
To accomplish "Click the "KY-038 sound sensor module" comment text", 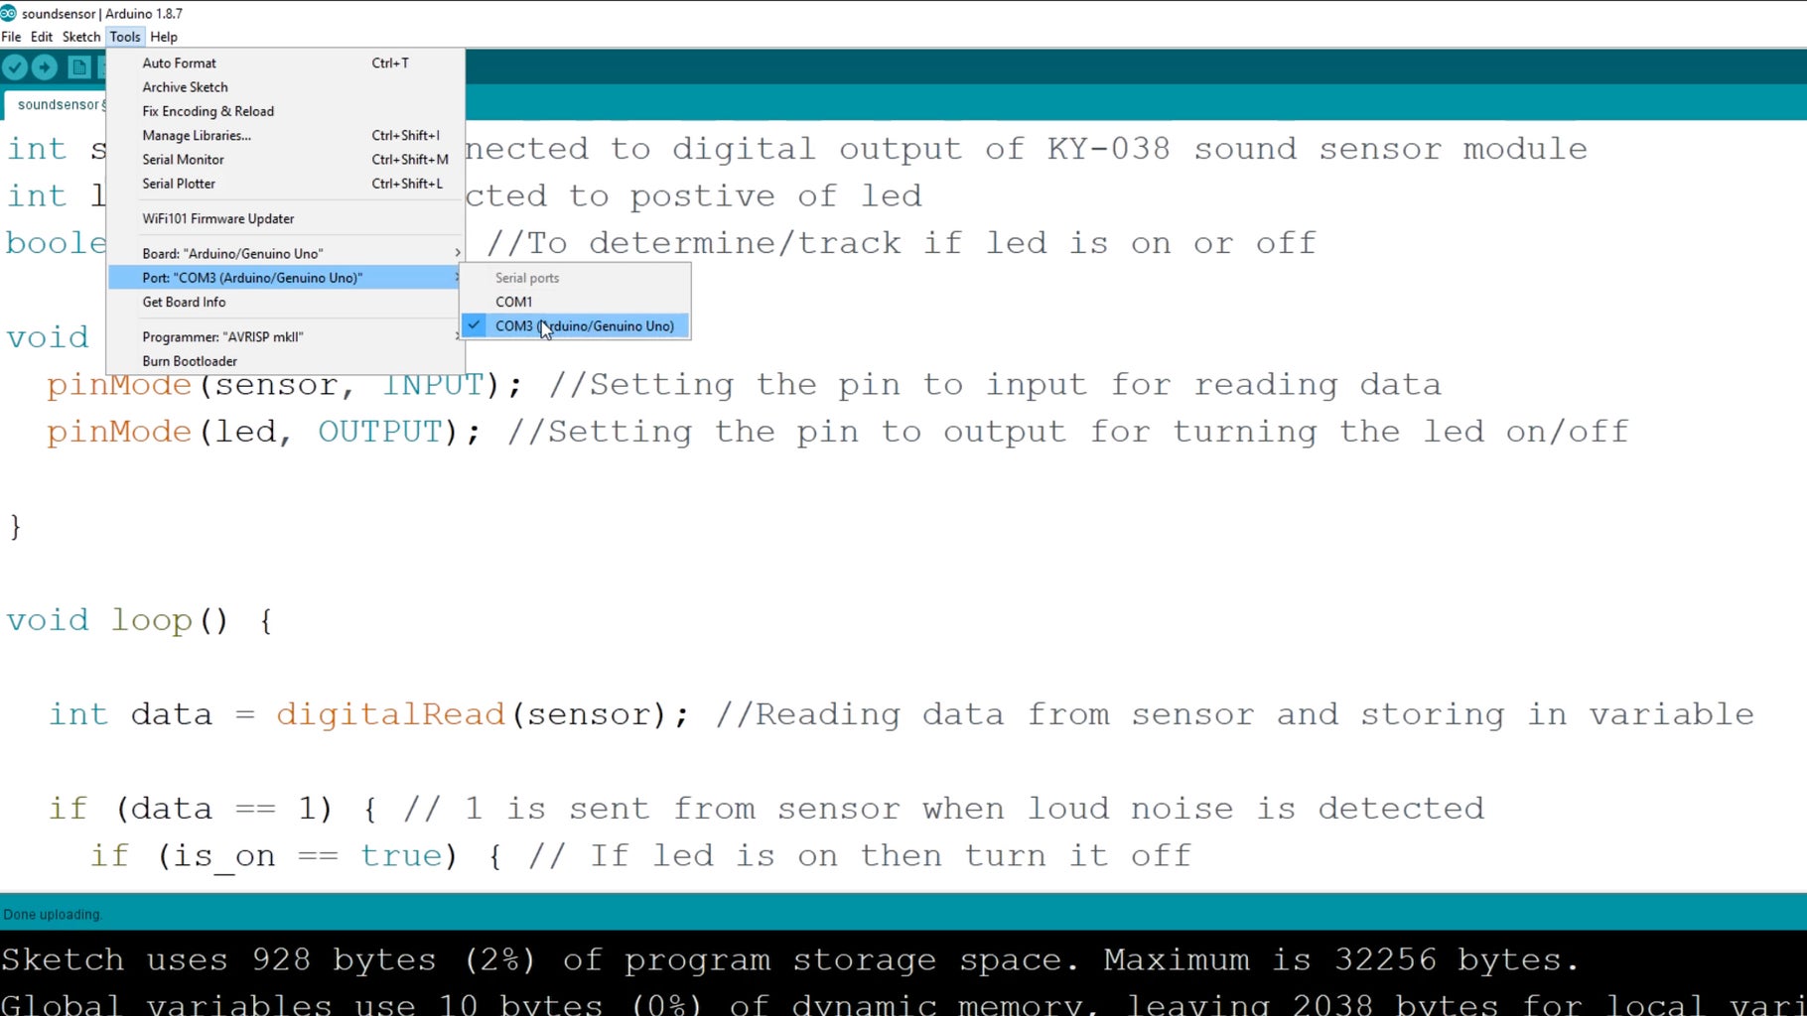I will [1318, 149].
